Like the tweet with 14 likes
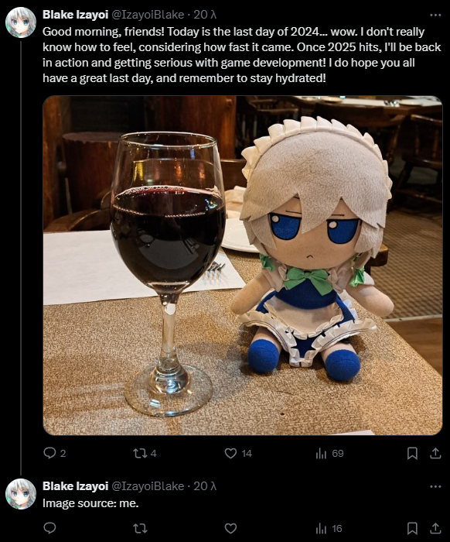 [231, 453]
